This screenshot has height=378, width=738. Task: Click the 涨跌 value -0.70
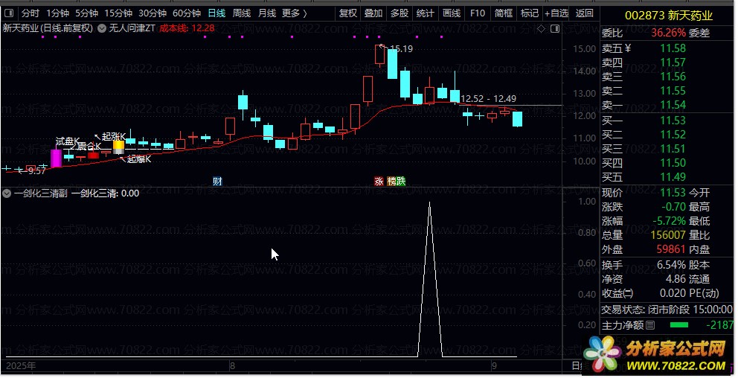point(673,207)
